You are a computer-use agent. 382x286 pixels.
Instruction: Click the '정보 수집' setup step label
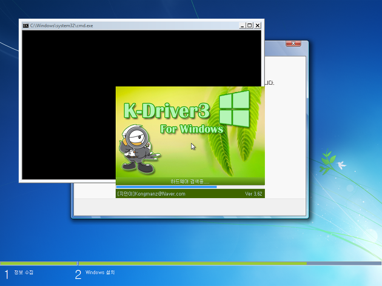coord(24,272)
